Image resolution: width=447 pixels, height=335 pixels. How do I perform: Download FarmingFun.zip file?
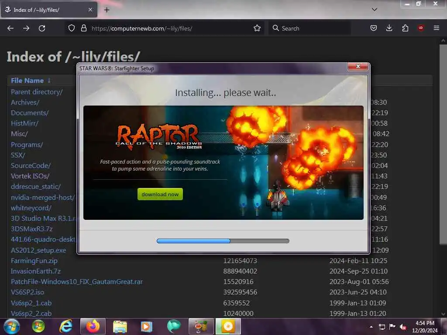pos(34,261)
